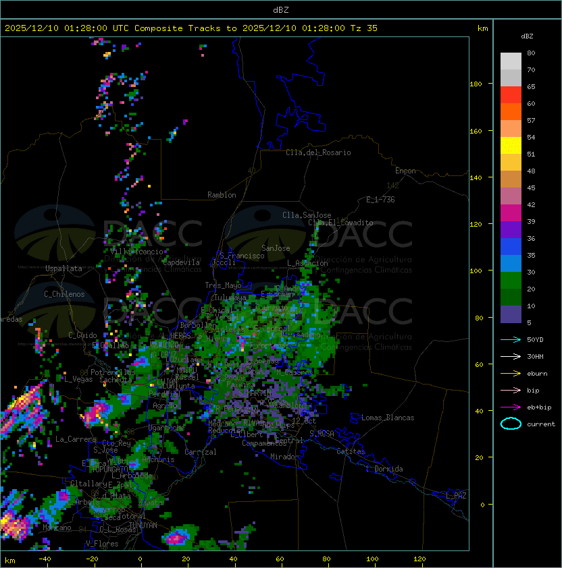This screenshot has width=562, height=568.
Task: Pick the bright yellow 51–54 dBZ swatch
Action: tap(511, 145)
